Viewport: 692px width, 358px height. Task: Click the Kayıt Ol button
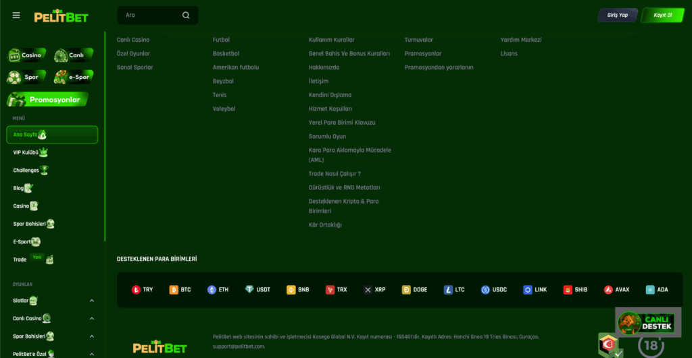[x=662, y=15]
